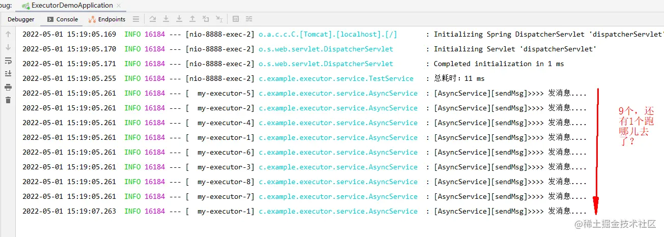Clear all console output with trash icon

click(8, 100)
